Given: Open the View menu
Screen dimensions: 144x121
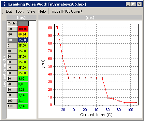Looking at the screenshot, I should [x=31, y=11].
